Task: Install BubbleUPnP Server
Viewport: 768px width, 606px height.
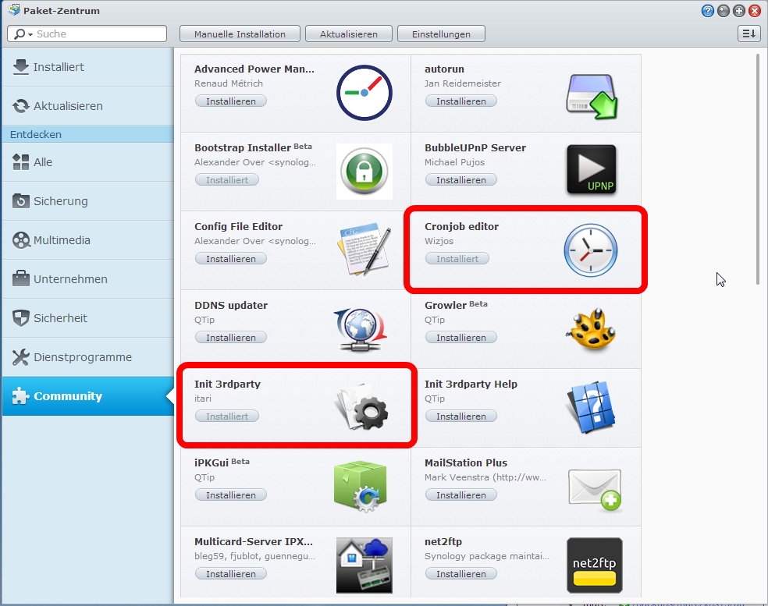Action: pos(461,179)
